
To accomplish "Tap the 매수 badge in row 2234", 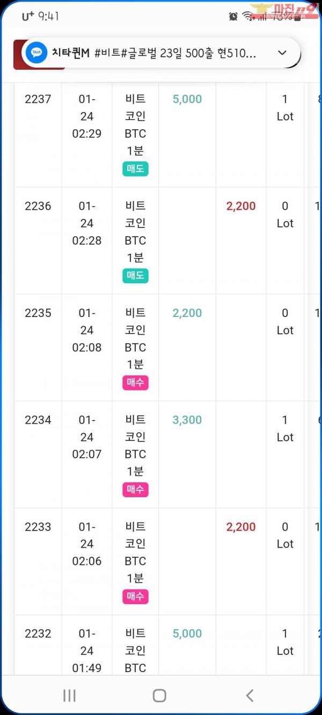I will click(135, 490).
